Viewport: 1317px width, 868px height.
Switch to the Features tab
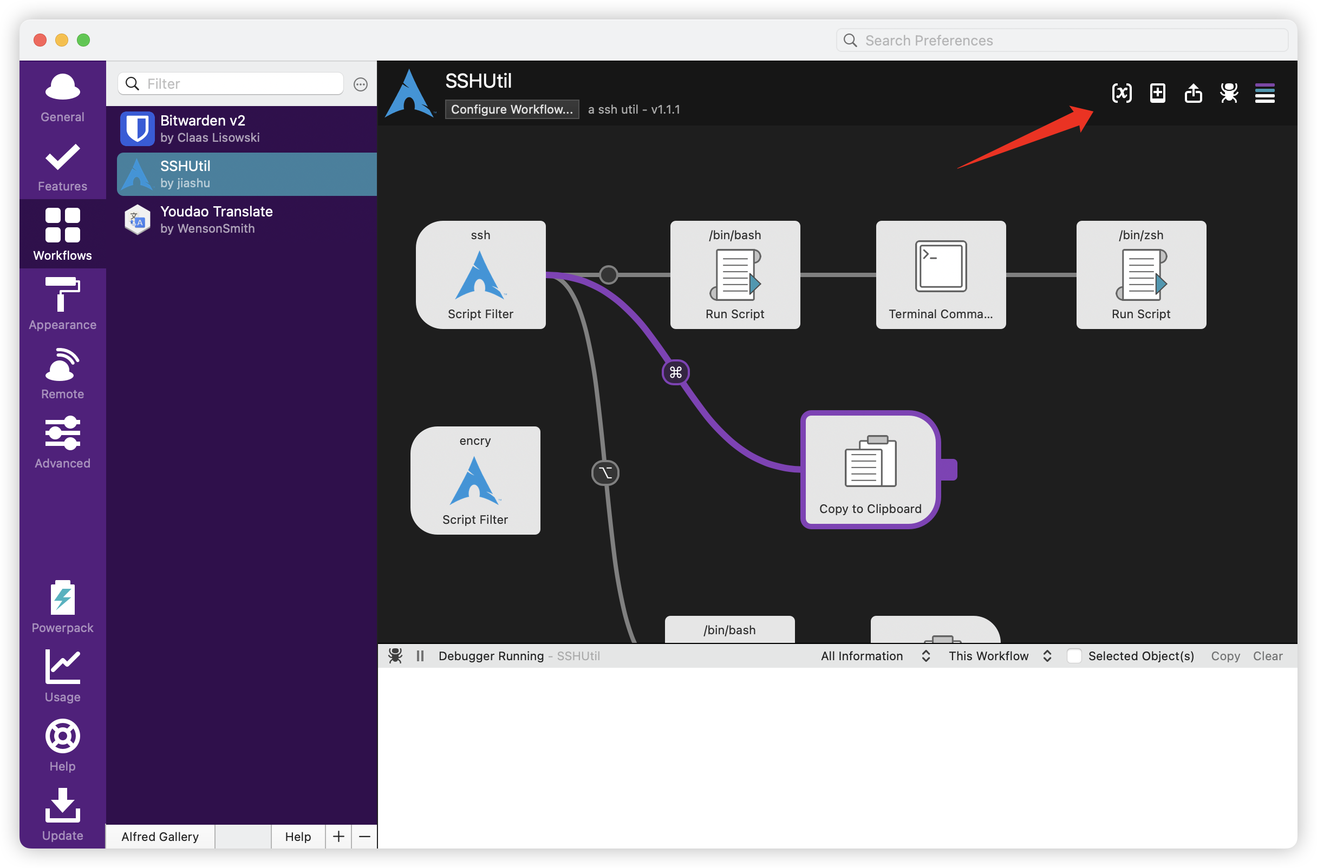(x=63, y=165)
